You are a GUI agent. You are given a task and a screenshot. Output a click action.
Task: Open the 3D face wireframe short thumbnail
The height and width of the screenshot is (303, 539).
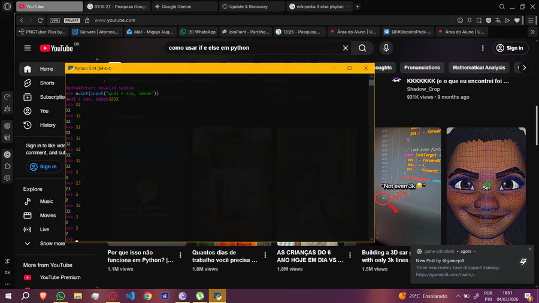click(x=486, y=187)
